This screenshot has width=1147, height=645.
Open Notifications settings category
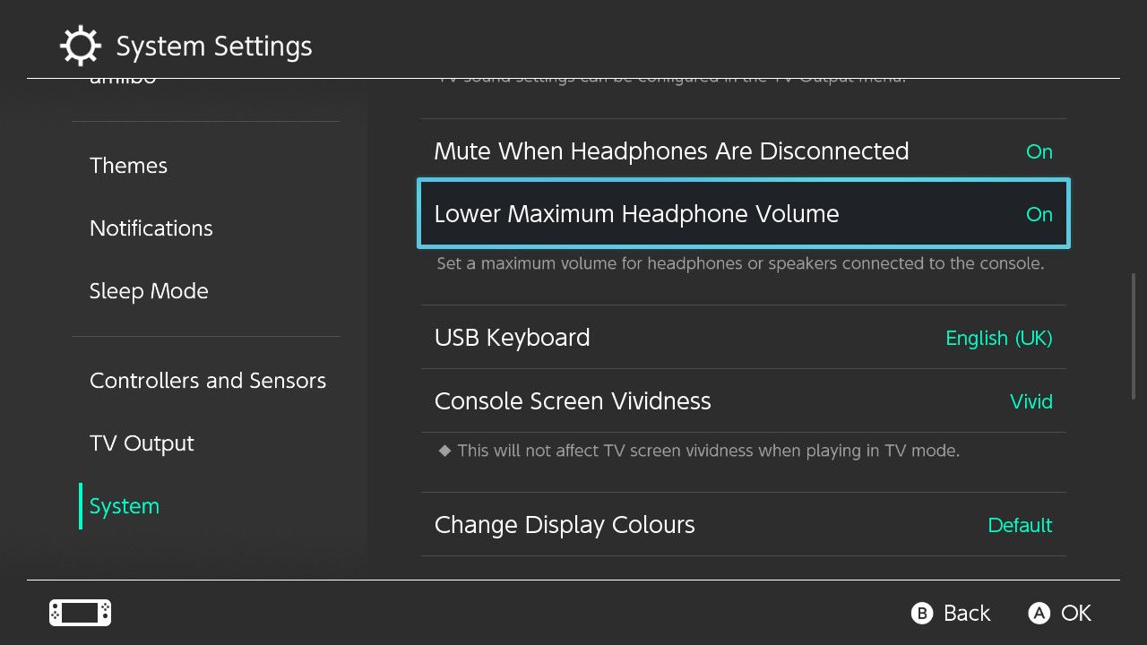click(x=151, y=228)
